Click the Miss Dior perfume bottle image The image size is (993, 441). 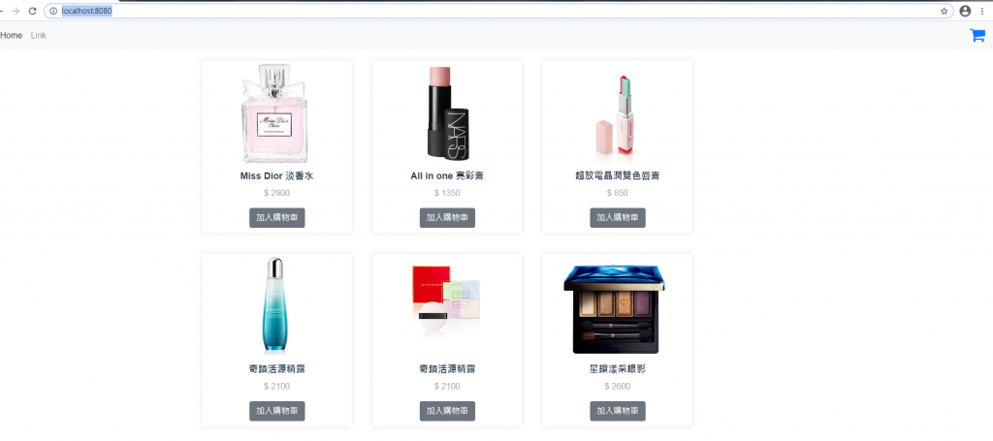pyautogui.click(x=274, y=113)
